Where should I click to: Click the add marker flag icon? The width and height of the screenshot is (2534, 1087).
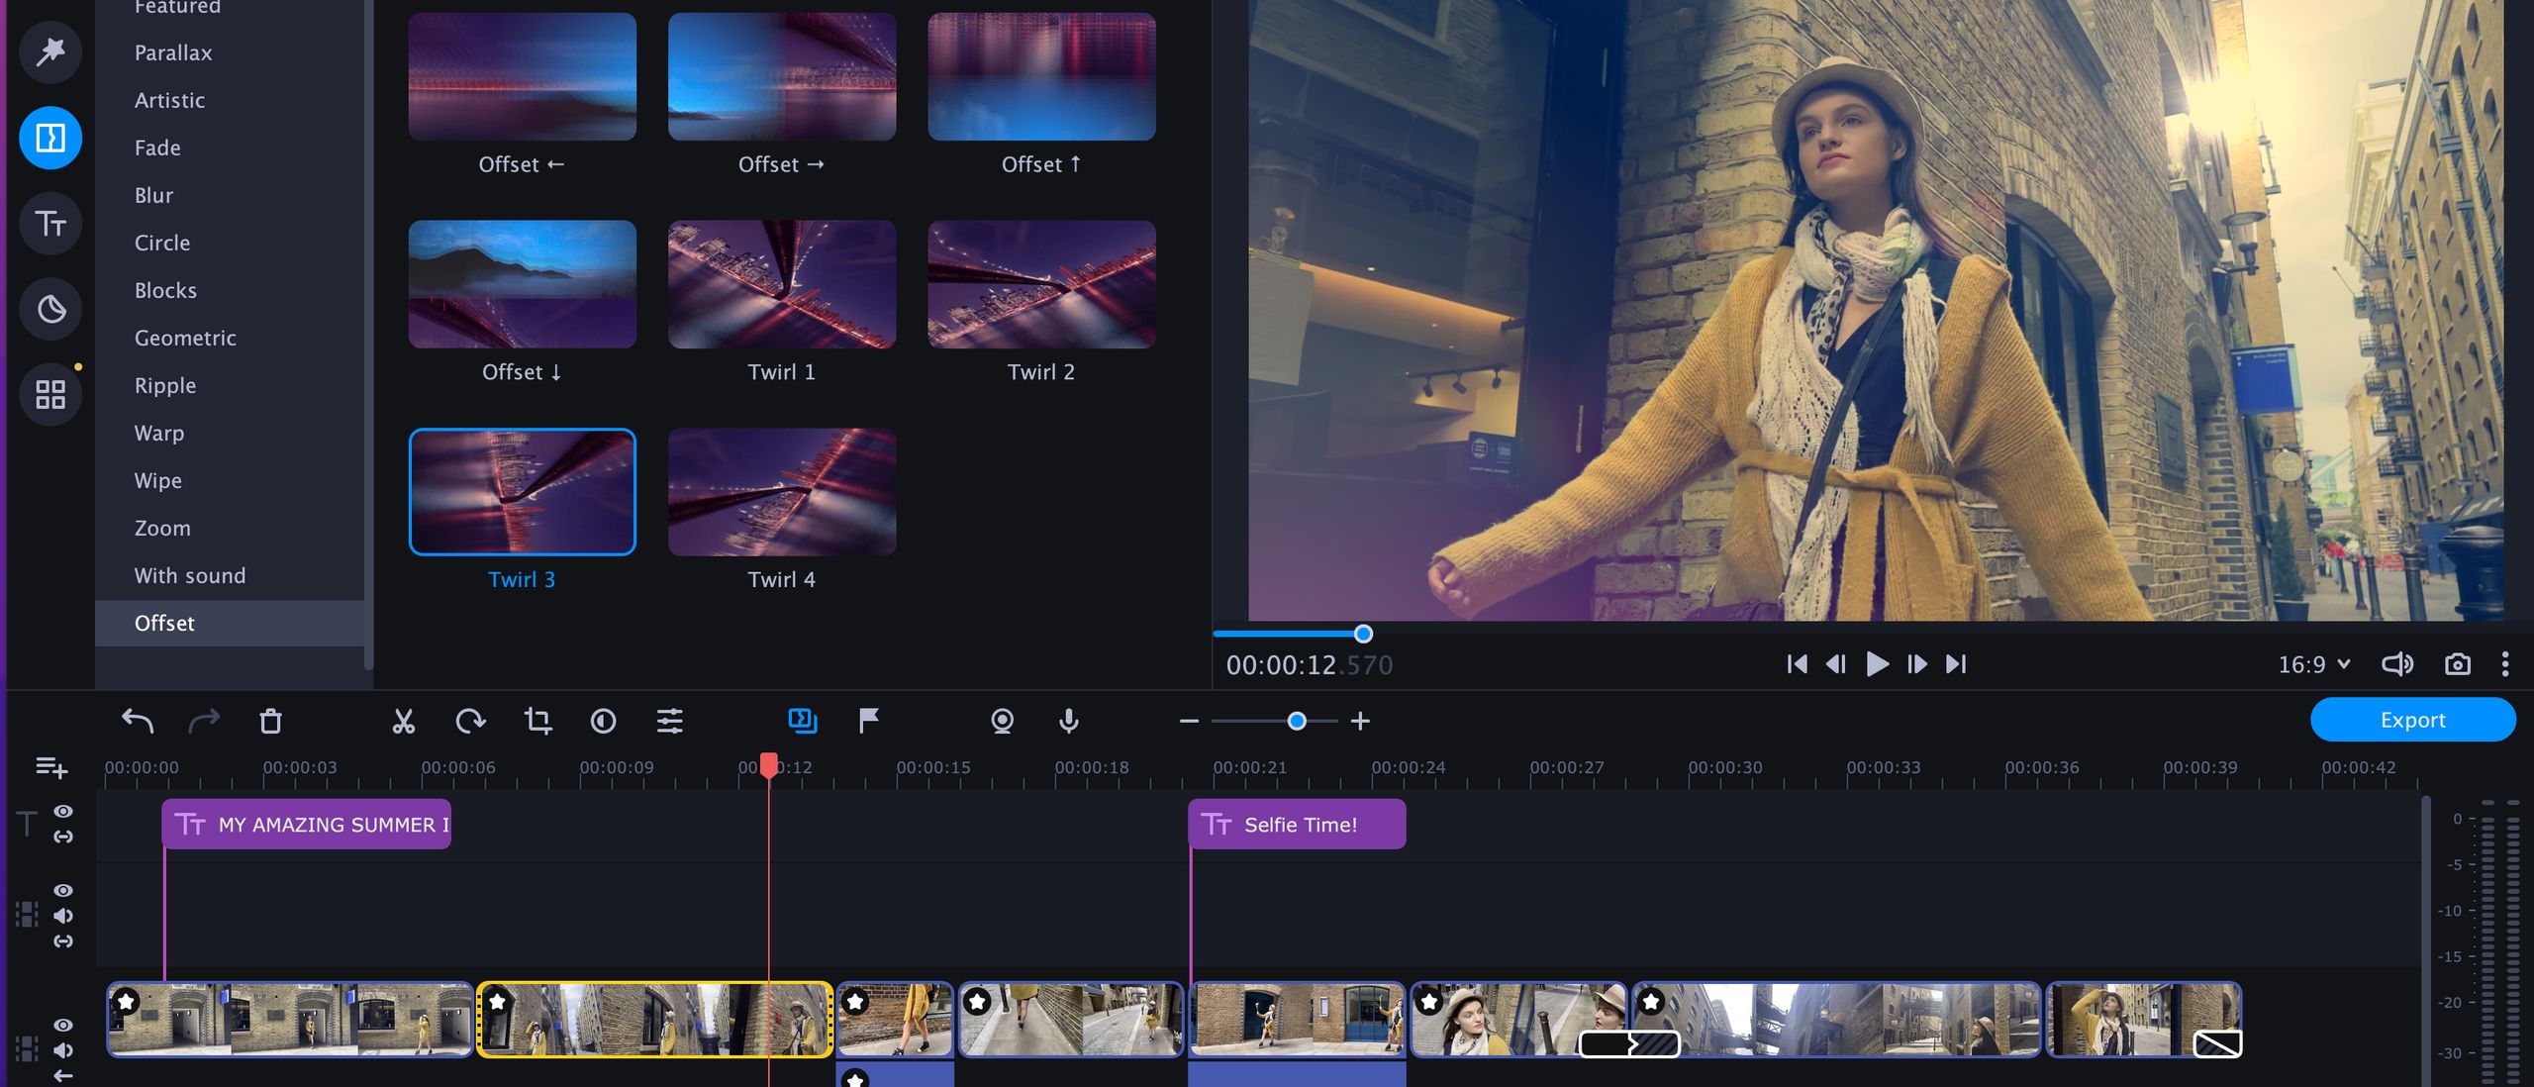pyautogui.click(x=868, y=721)
